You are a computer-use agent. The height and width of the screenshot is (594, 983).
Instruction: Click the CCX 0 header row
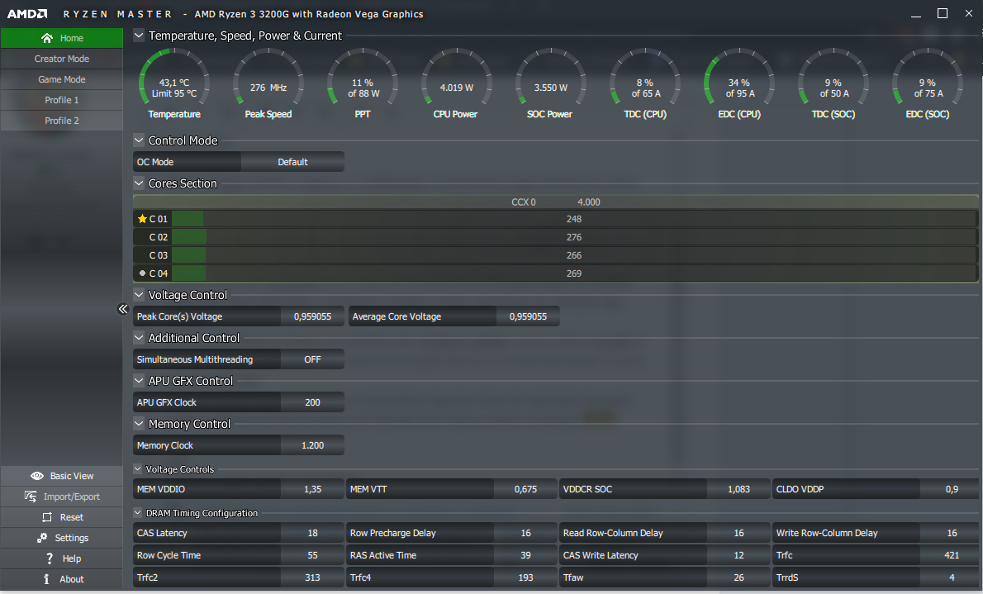click(x=555, y=202)
